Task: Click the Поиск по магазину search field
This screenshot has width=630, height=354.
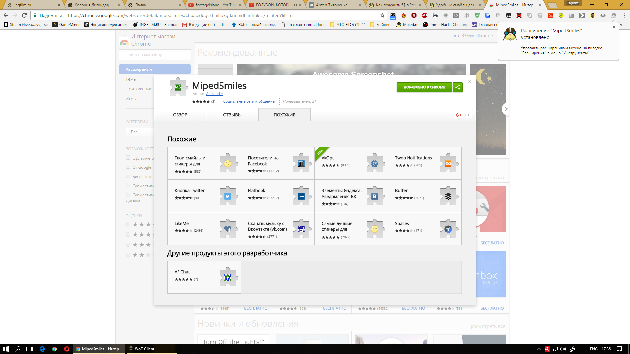Action: coord(155,55)
